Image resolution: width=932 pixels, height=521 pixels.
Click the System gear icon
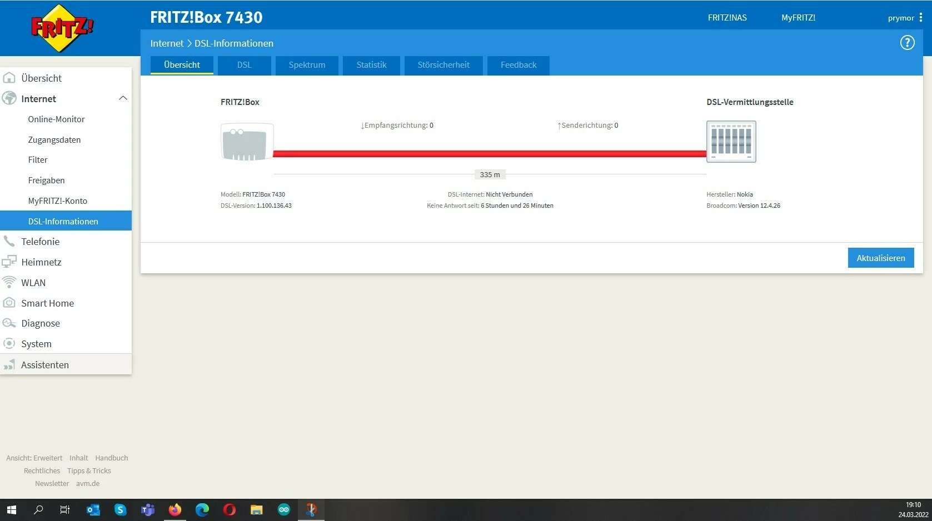tap(9, 343)
